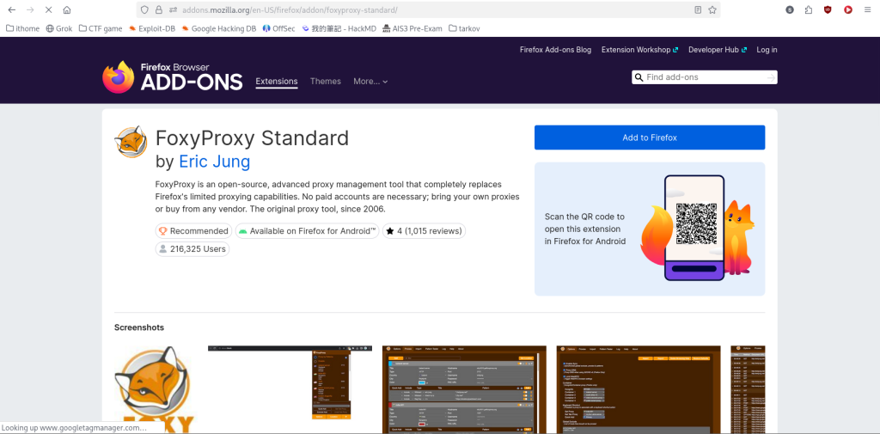Open the Google Hacking DB bookmark
The image size is (880, 434).
pyautogui.click(x=219, y=28)
